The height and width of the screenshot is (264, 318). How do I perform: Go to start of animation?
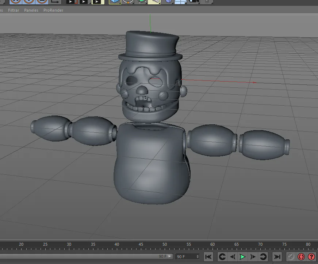pos(208,257)
